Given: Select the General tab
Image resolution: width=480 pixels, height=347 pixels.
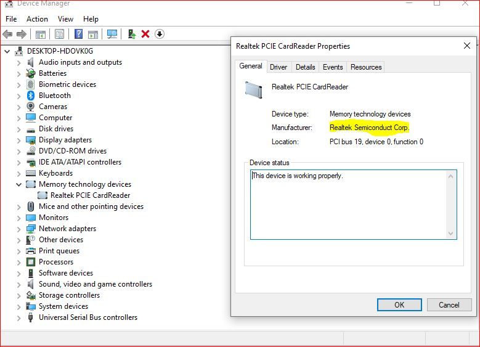Looking at the screenshot, I should (x=251, y=66).
